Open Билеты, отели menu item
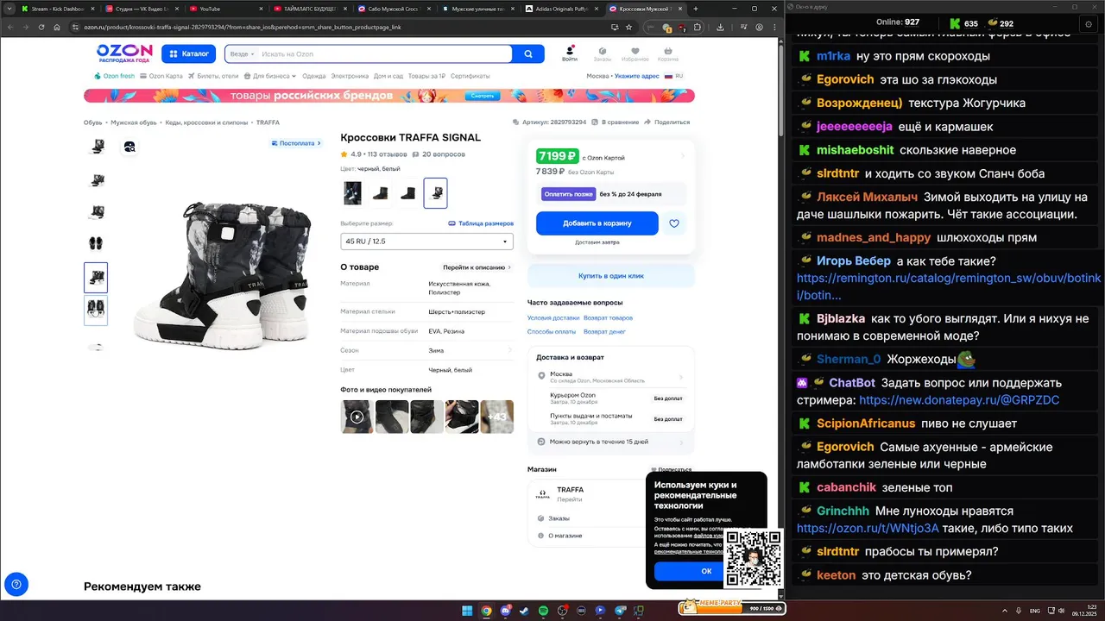 pos(213,76)
